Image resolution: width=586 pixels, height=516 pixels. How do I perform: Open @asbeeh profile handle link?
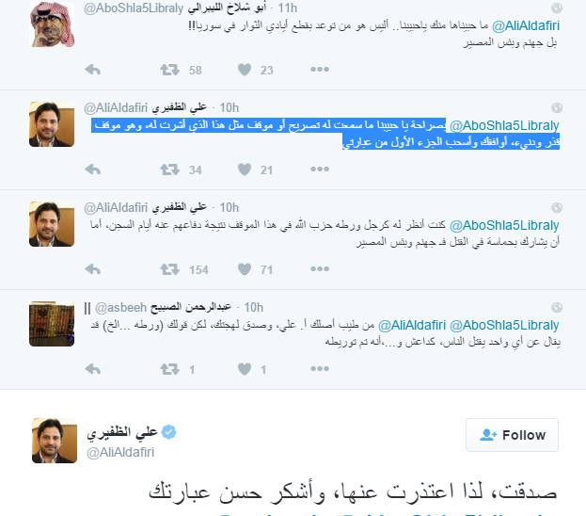coord(120,307)
